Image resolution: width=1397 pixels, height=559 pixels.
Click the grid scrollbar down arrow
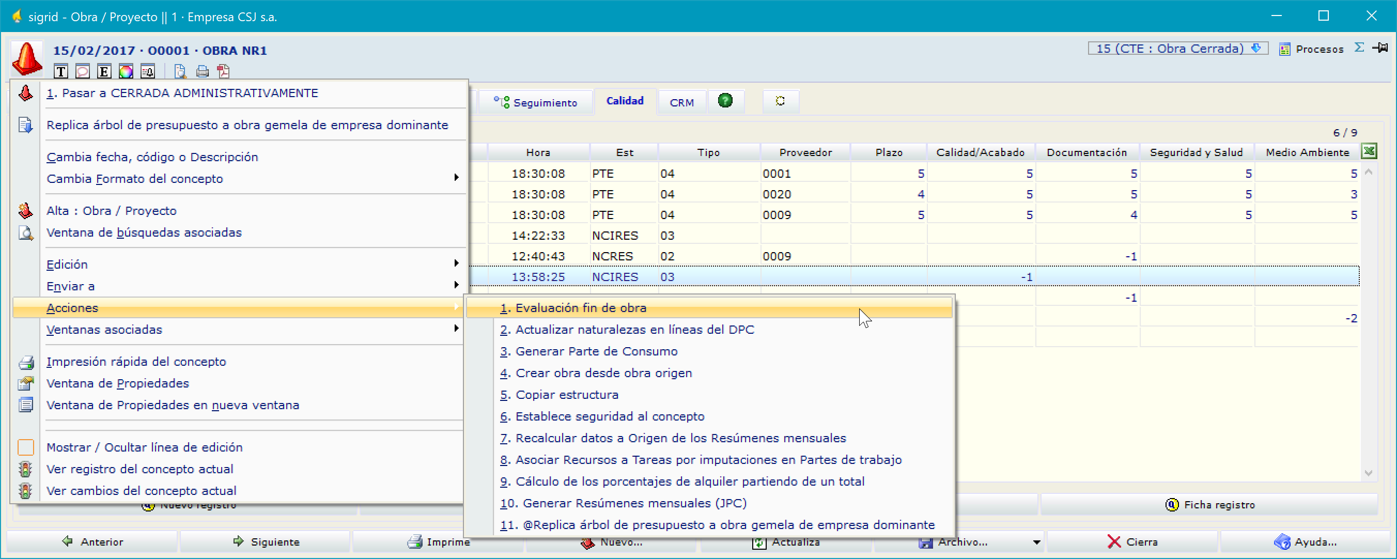pos(1368,473)
